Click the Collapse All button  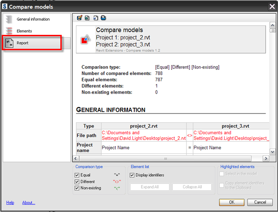pos(192,187)
